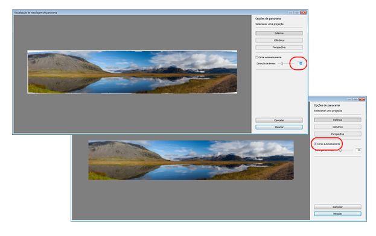Enable Cortar automaticamente in the upper window

pyautogui.click(x=257, y=57)
